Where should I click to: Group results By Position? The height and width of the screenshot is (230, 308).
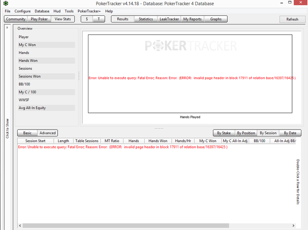pyautogui.click(x=246, y=133)
